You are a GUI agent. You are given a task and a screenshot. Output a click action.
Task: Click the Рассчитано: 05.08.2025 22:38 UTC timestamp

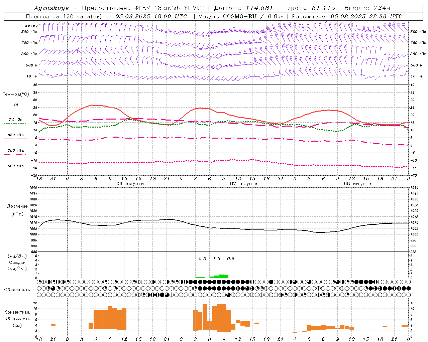pyautogui.click(x=347, y=16)
